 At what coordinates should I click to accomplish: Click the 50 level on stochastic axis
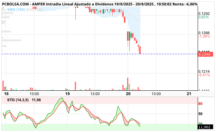200,114
